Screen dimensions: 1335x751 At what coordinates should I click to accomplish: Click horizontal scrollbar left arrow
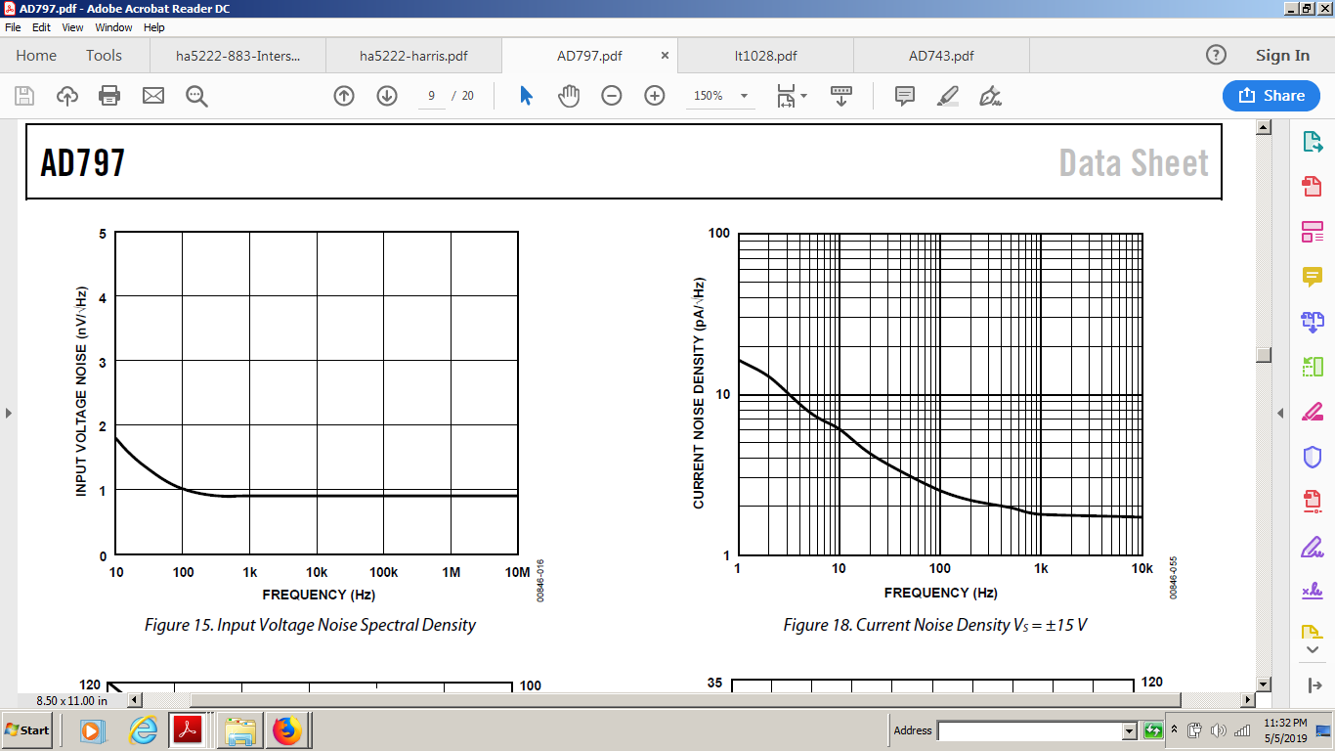[x=135, y=699]
